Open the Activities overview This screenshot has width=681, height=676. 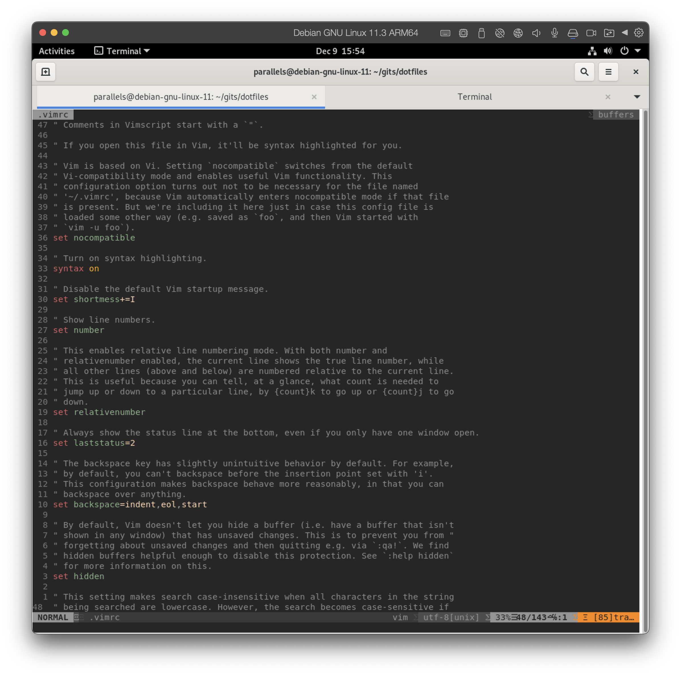coord(56,51)
